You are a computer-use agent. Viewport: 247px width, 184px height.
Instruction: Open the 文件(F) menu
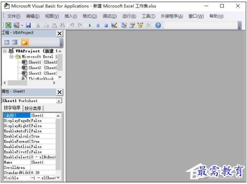[x=14, y=16]
